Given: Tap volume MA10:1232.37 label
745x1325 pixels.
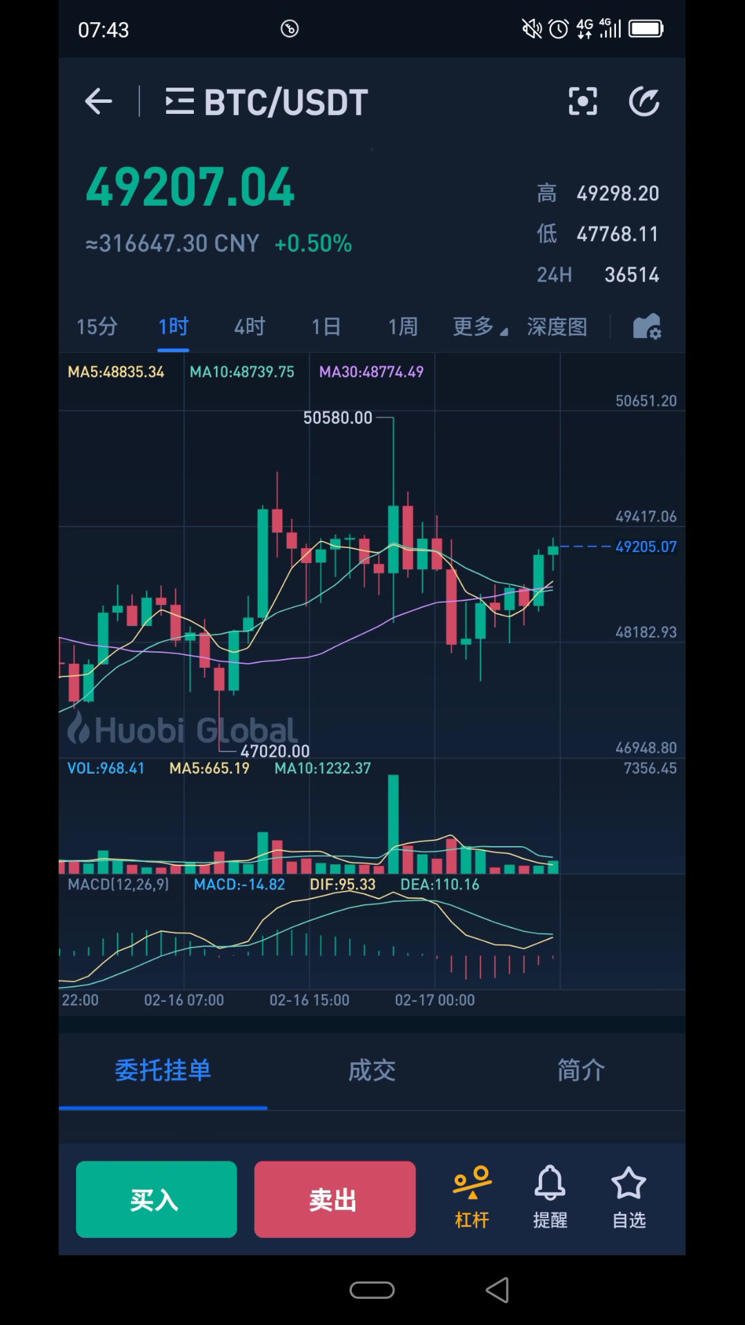Looking at the screenshot, I should (323, 768).
